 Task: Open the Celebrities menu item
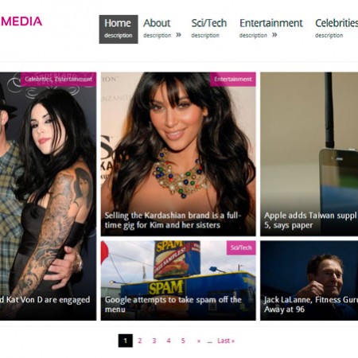tap(337, 29)
